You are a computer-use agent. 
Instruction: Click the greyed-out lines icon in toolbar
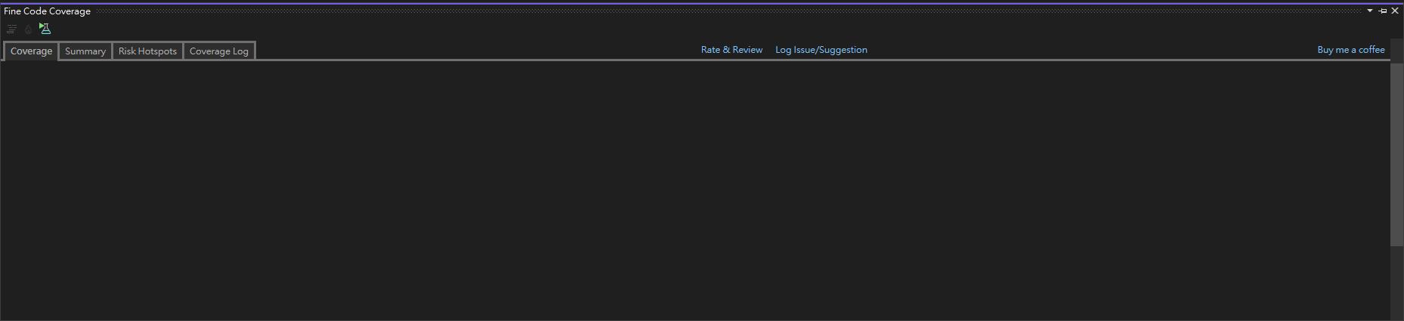click(x=11, y=29)
